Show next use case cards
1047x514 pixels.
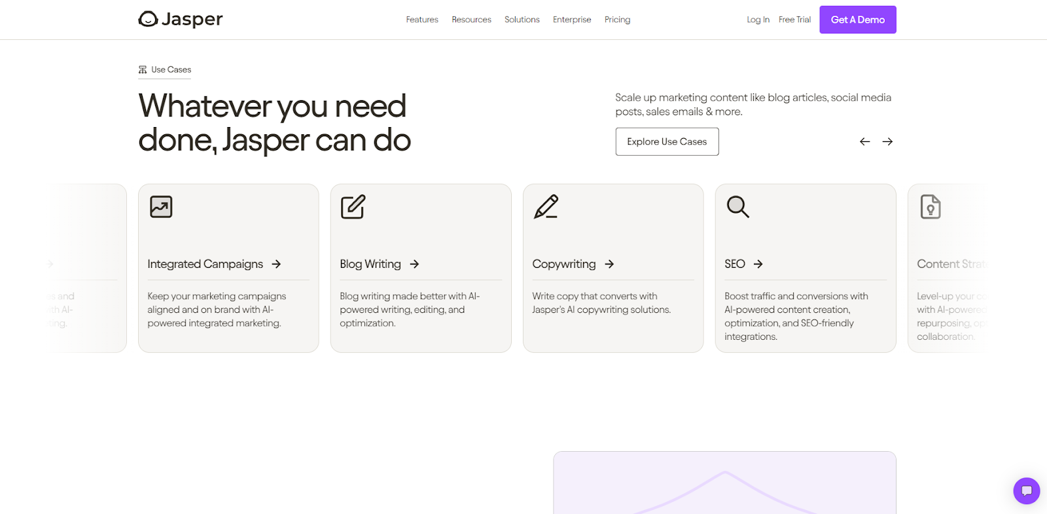[x=887, y=141]
